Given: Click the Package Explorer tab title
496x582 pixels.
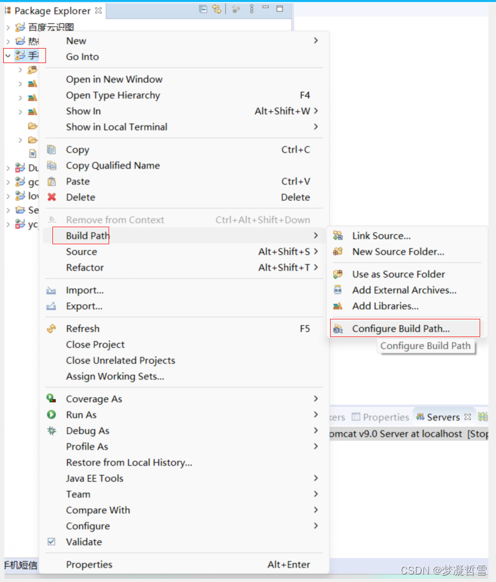Looking at the screenshot, I should (52, 11).
